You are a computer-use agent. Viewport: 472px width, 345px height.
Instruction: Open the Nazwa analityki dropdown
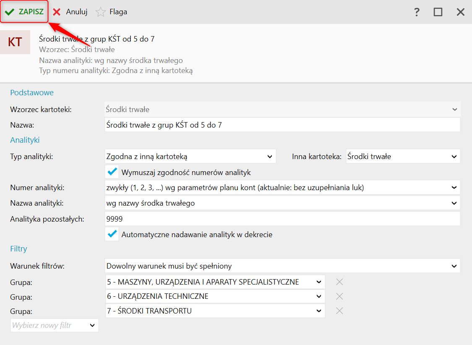[x=282, y=203]
